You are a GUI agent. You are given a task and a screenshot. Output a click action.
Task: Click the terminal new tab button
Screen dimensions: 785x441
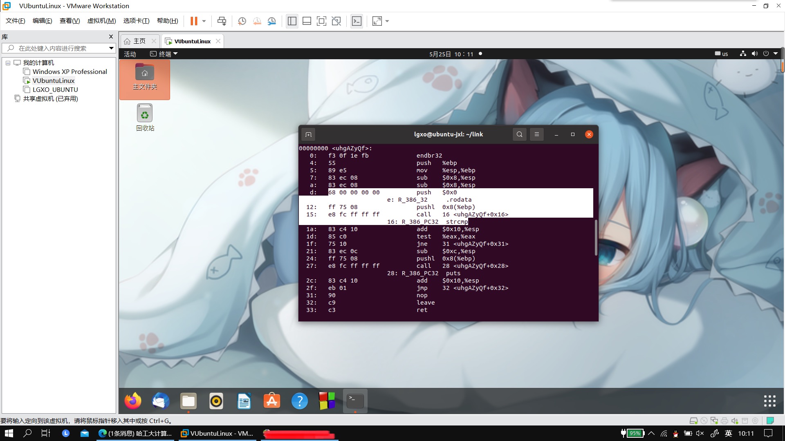point(309,134)
